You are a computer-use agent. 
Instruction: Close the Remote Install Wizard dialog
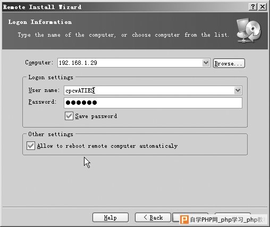[x=263, y=7]
